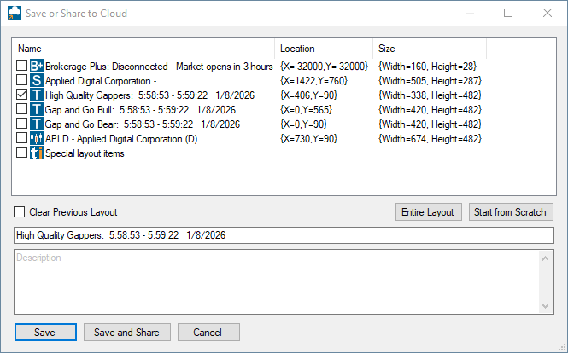Click the layout name input field
Image resolution: width=568 pixels, height=353 pixels.
pos(284,235)
